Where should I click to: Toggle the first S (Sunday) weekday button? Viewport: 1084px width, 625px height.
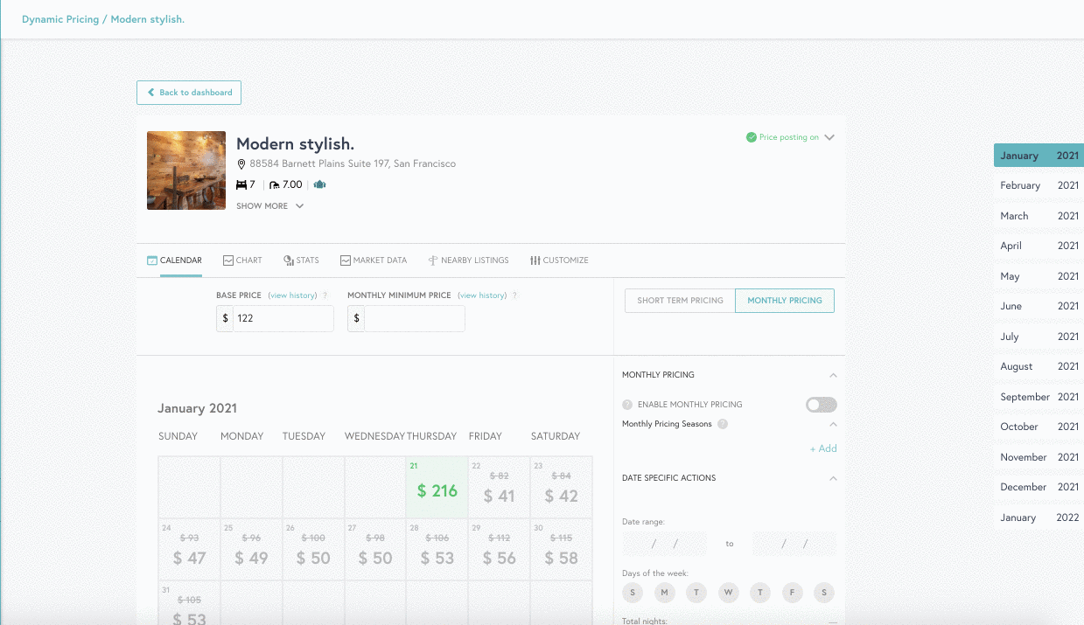click(x=632, y=593)
